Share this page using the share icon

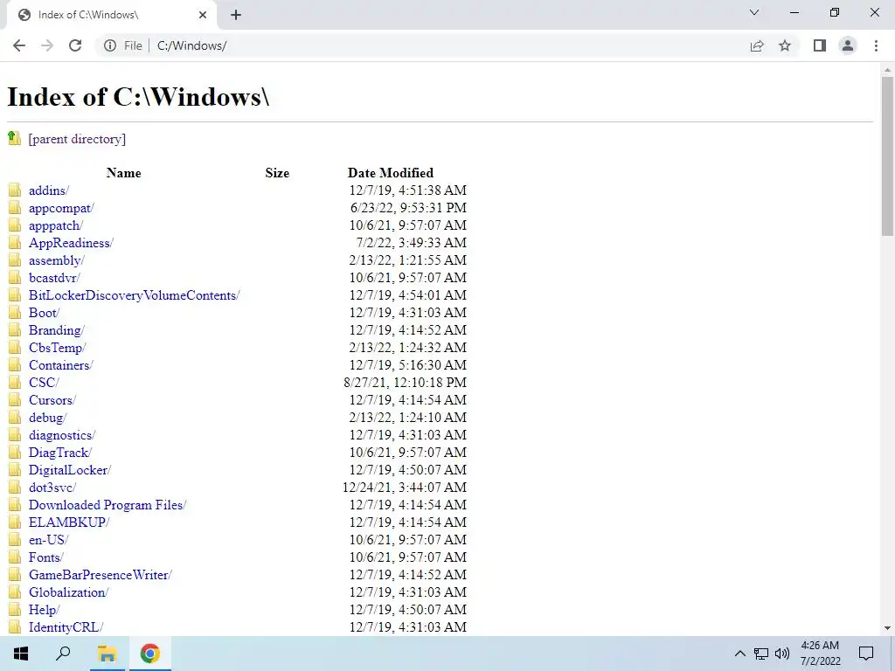click(x=757, y=45)
